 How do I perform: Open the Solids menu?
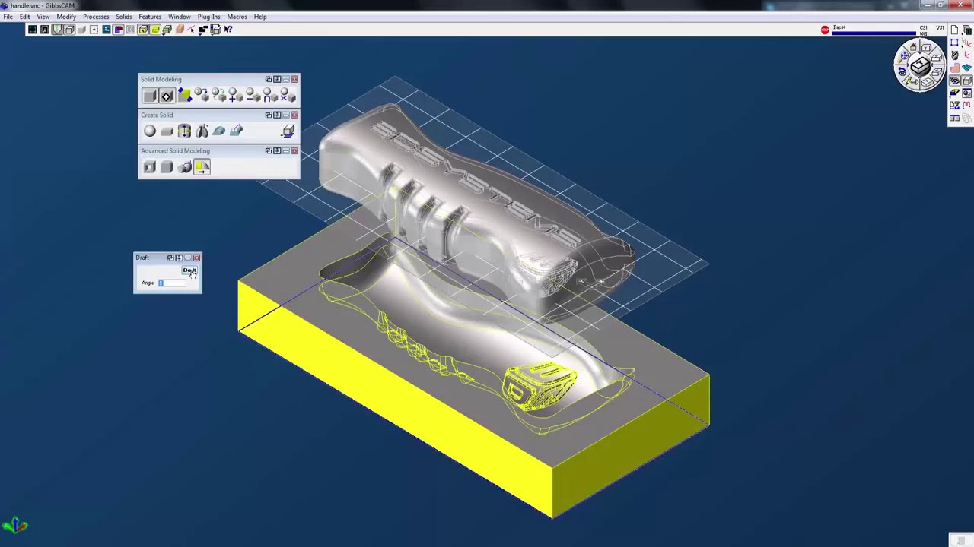(124, 17)
